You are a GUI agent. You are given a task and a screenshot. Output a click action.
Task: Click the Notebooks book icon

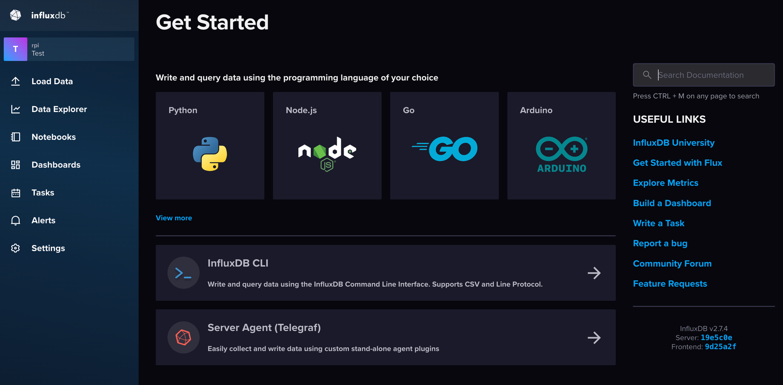point(16,137)
